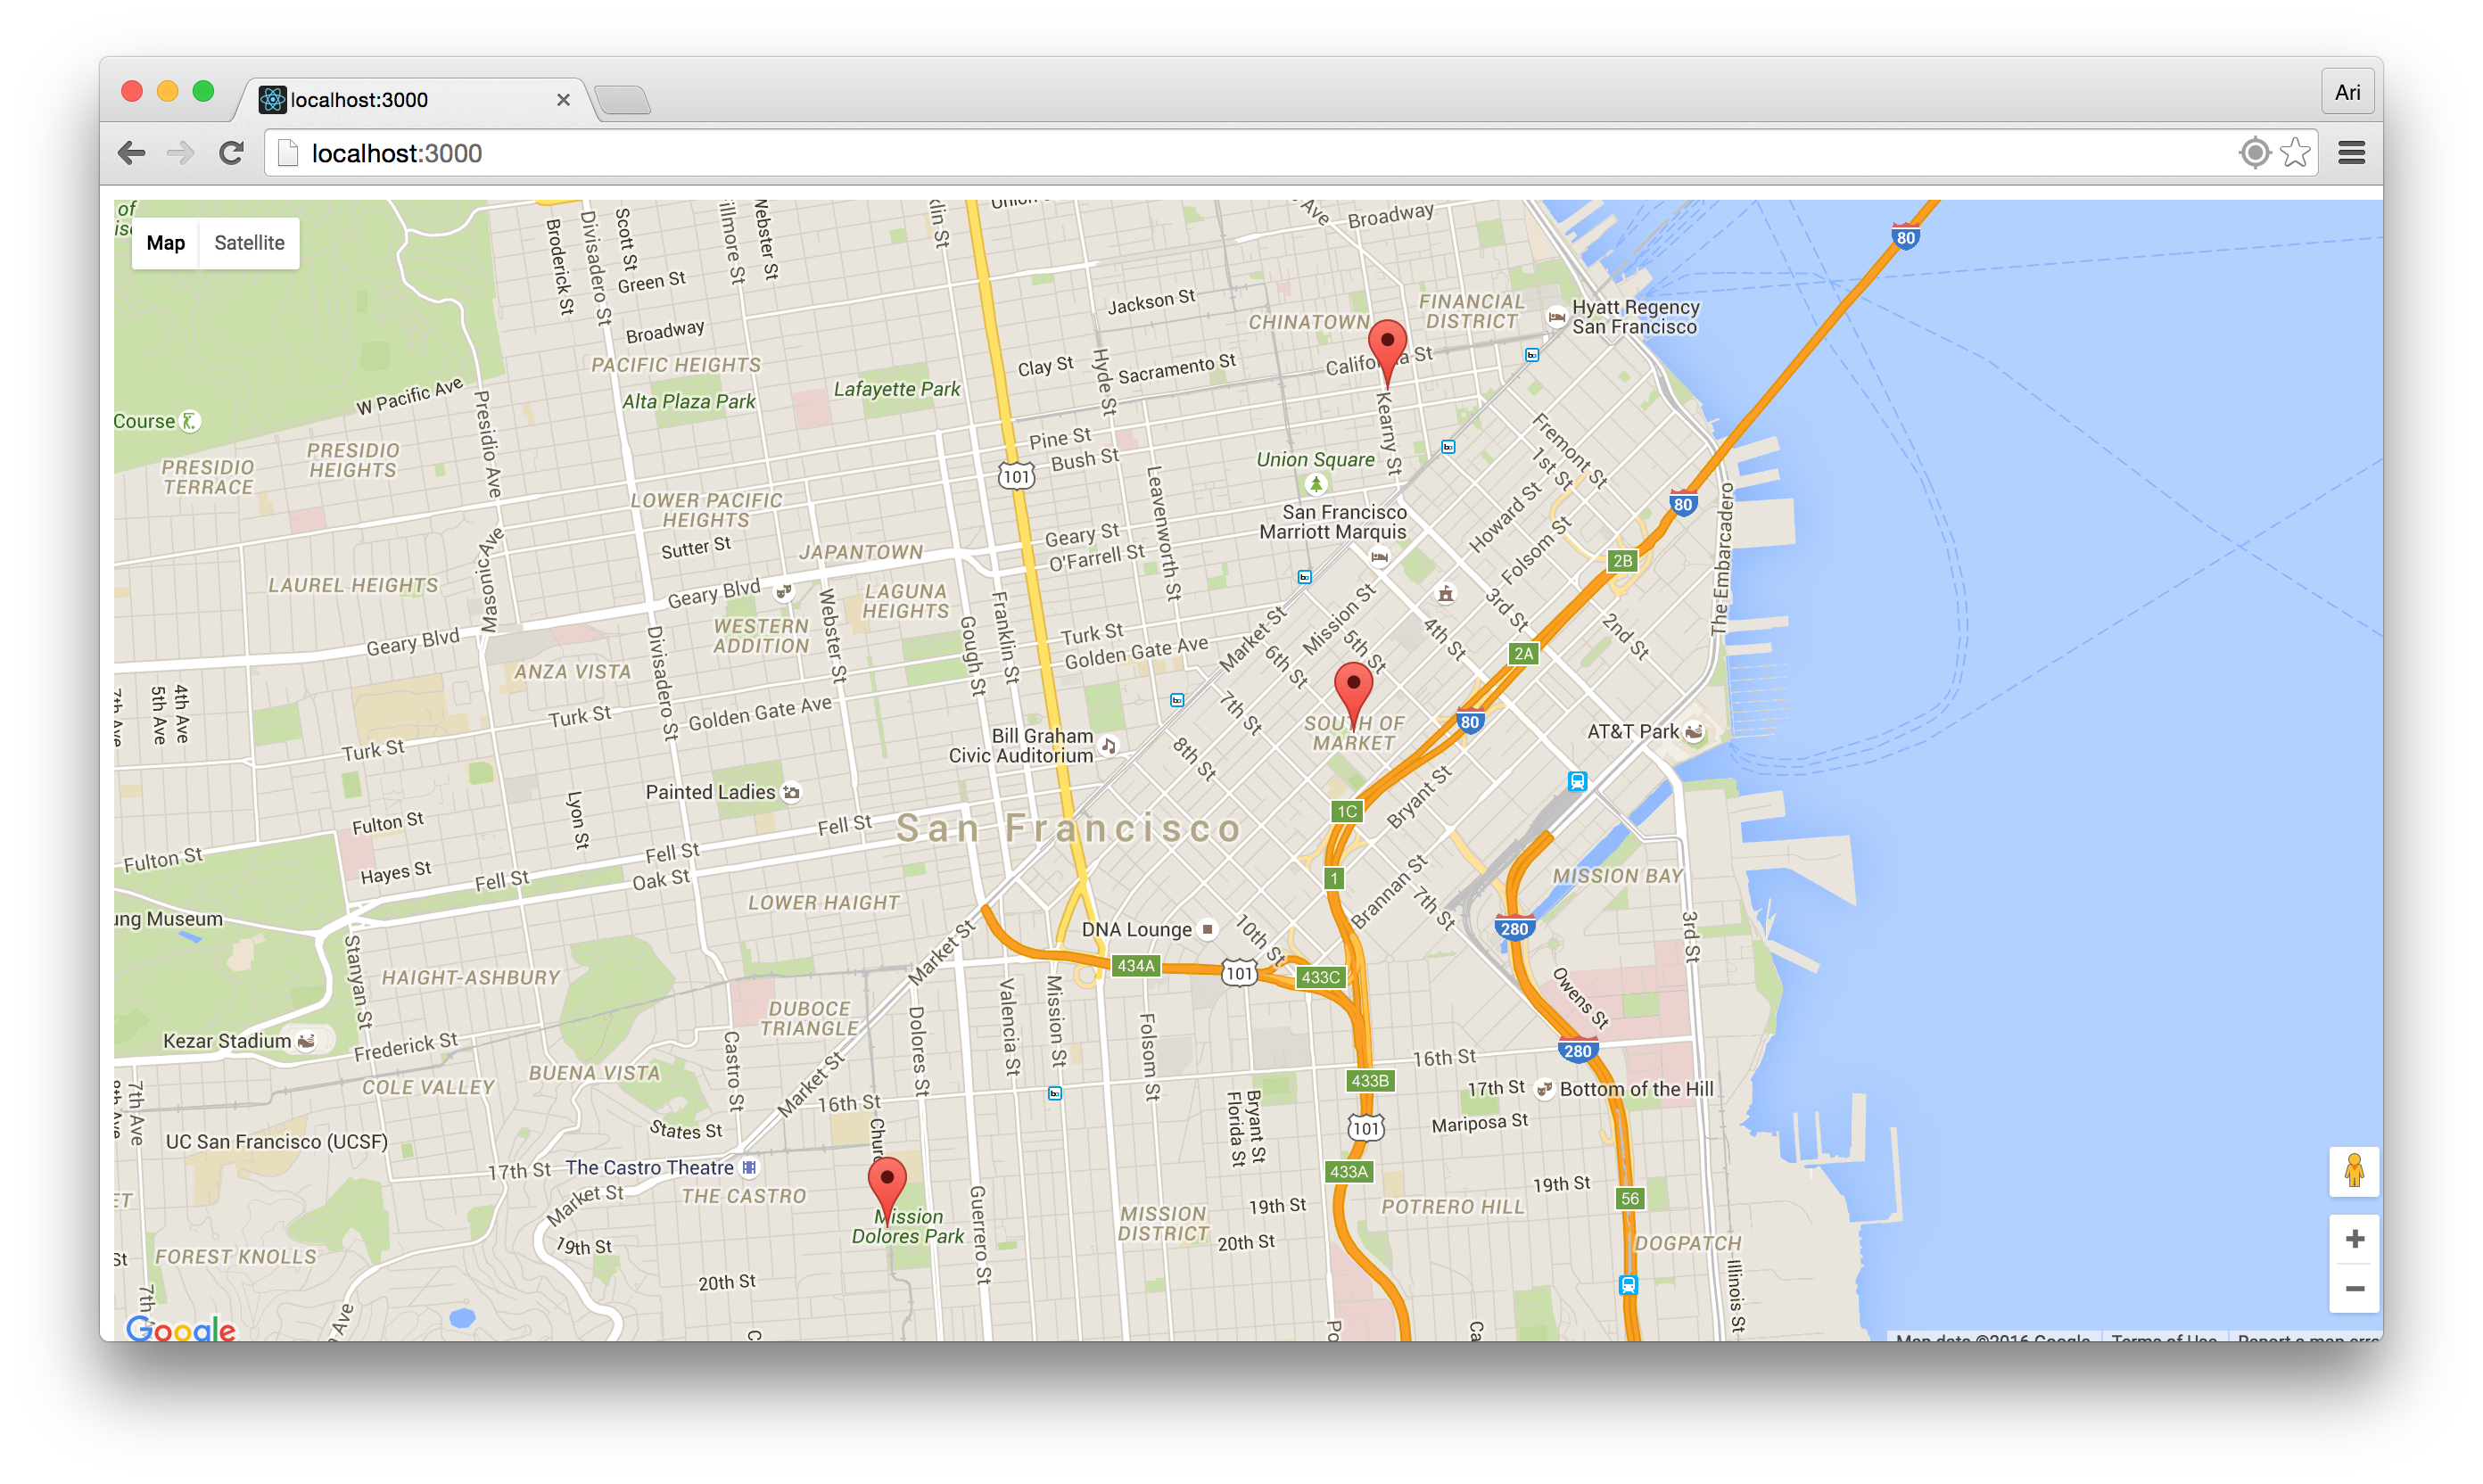Click the transit station icon near AT&T Park
2483x1484 pixels.
click(1577, 781)
